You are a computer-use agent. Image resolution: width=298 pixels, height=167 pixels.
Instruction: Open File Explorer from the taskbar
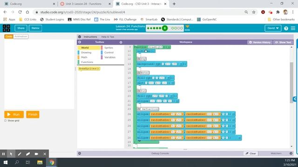pyautogui.click(x=40, y=162)
